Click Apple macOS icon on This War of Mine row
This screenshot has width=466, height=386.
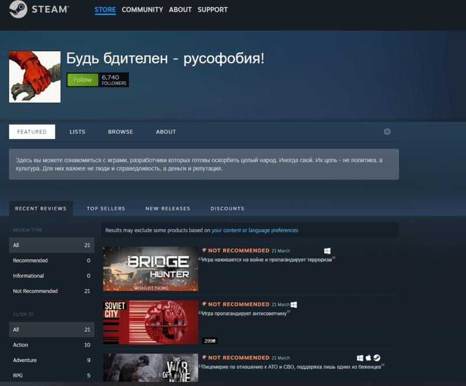click(368, 358)
